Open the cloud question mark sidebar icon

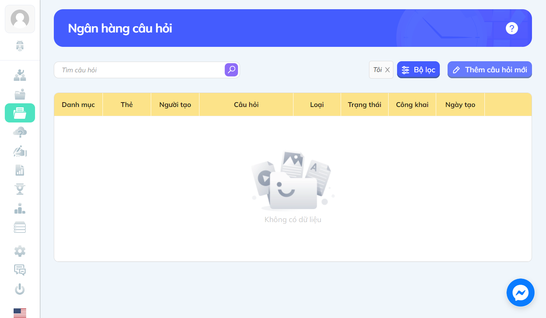pos(20,132)
